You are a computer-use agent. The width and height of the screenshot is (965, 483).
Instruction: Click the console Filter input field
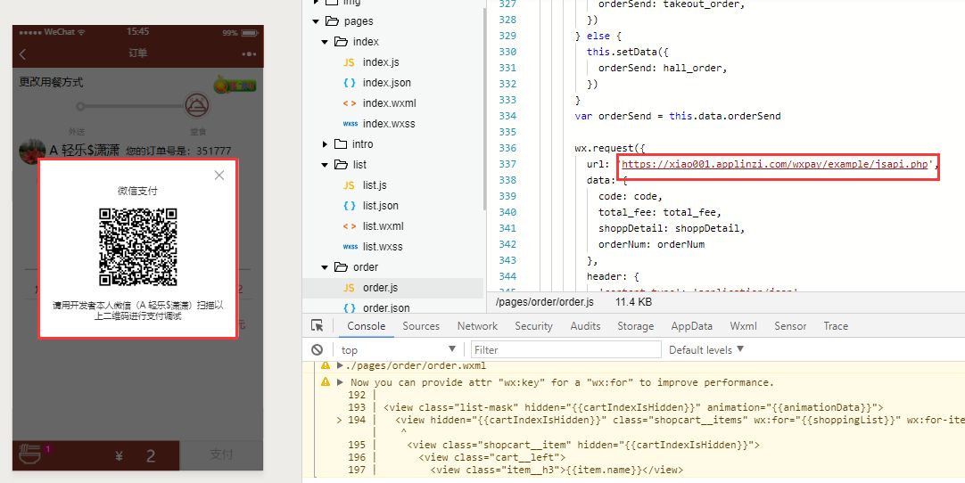coord(565,349)
